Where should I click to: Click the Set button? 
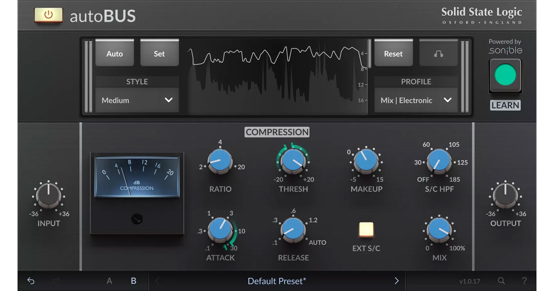click(x=159, y=54)
